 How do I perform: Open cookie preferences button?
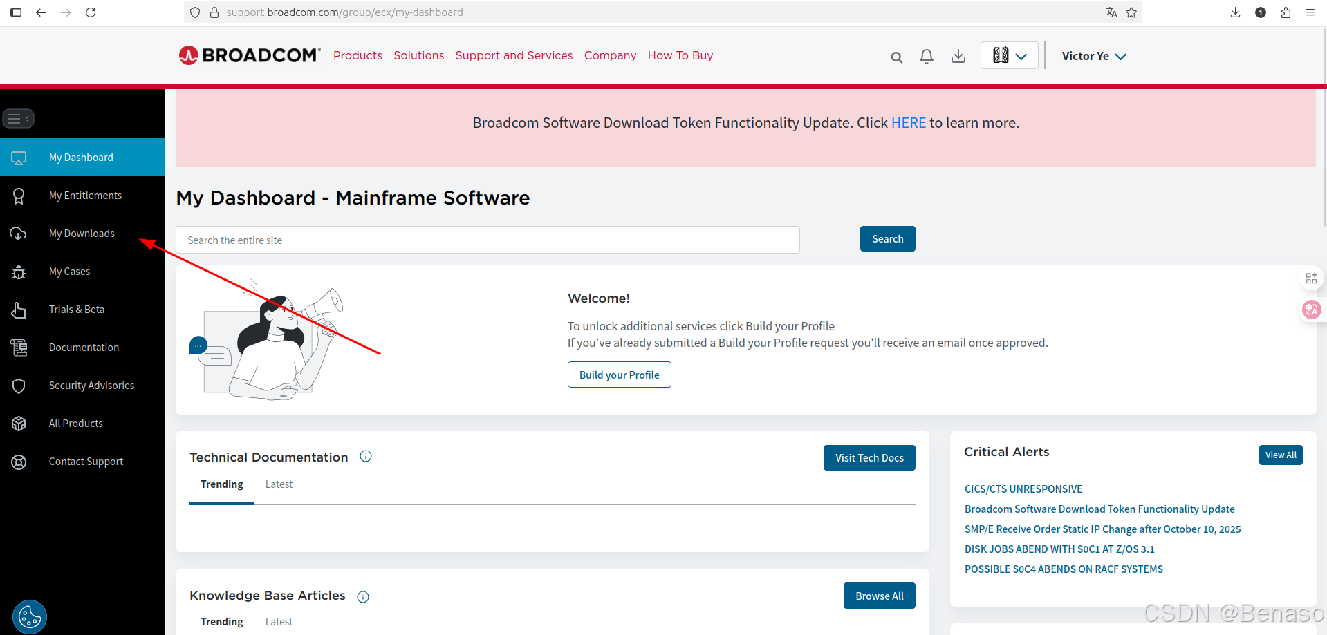30,617
